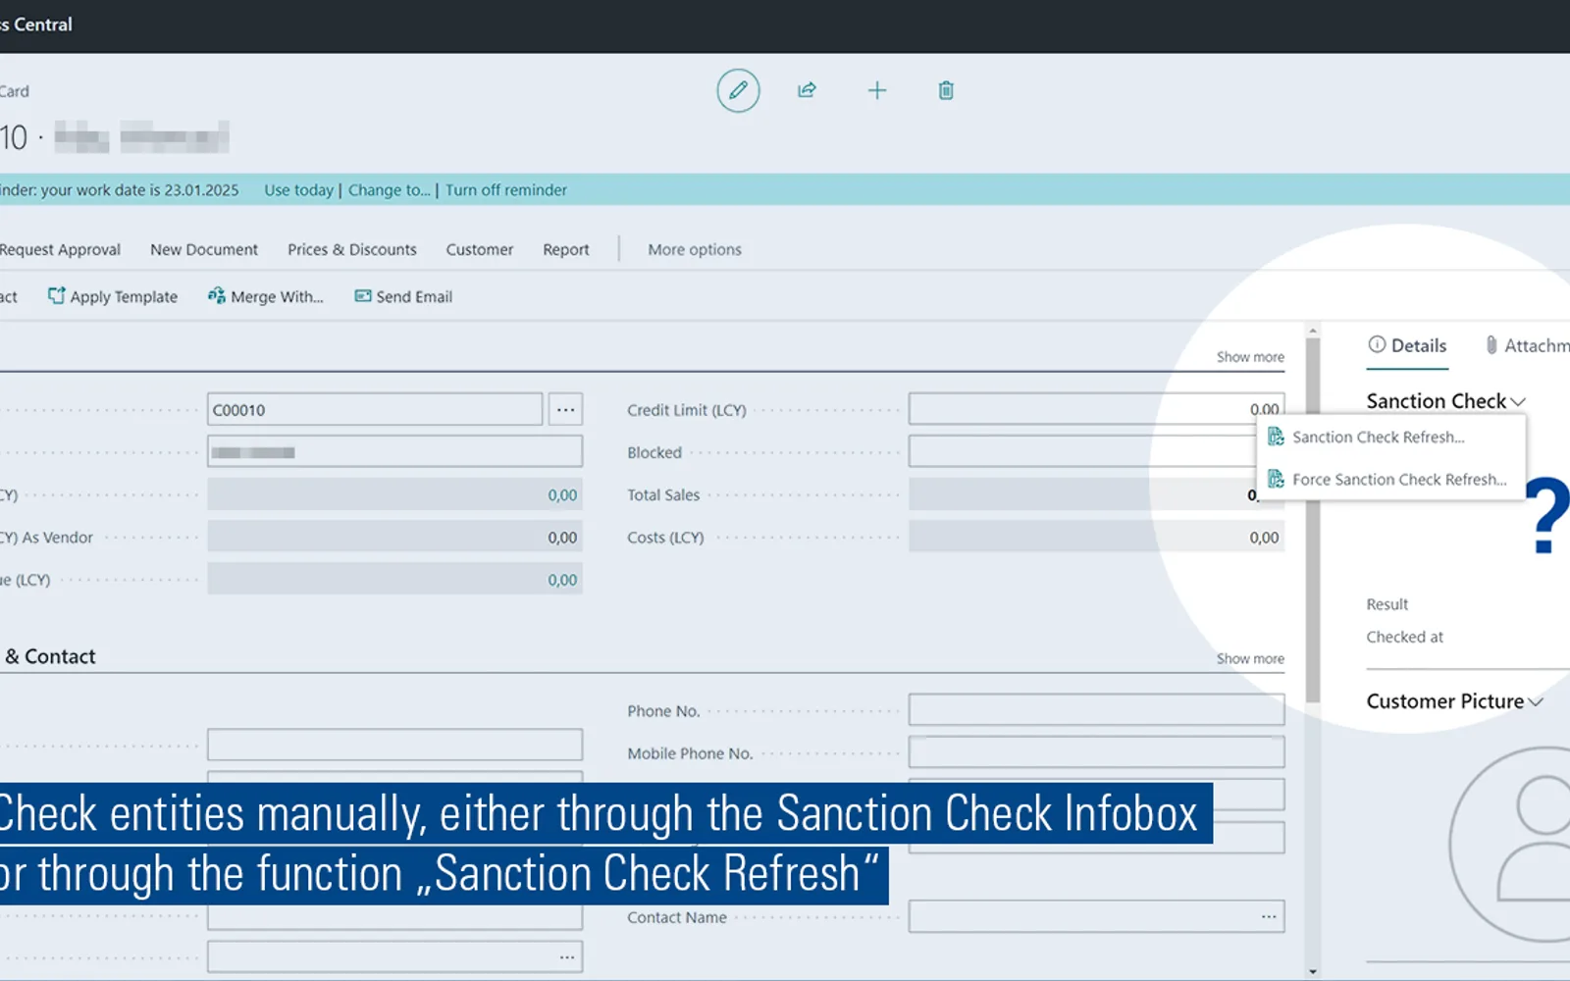The height and width of the screenshot is (981, 1570).
Task: Click Turn off reminder link
Action: point(506,189)
